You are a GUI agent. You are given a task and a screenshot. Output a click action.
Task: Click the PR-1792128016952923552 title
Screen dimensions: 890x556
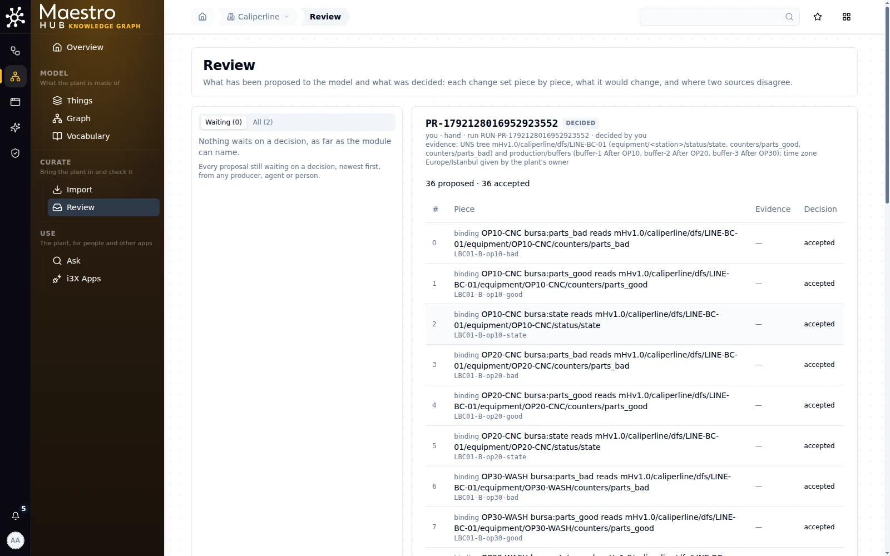click(492, 123)
